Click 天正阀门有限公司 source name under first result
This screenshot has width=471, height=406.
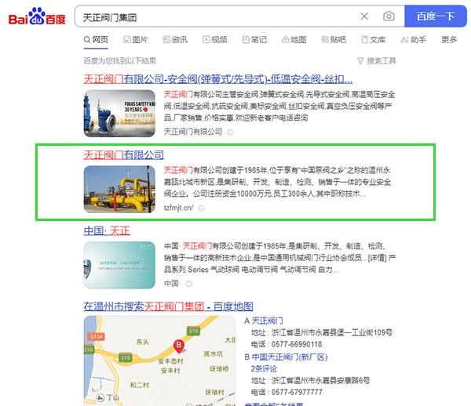[193, 132]
